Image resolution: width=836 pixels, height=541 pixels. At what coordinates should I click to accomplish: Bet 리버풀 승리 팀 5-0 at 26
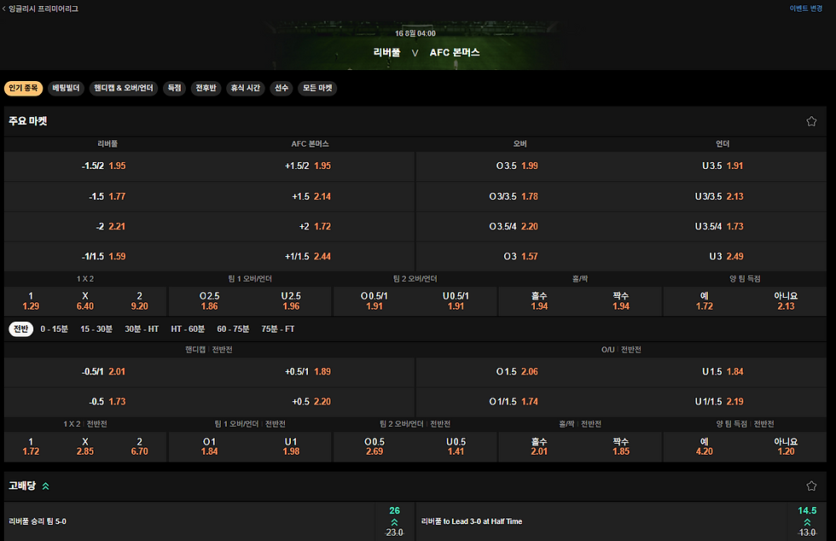click(x=394, y=521)
